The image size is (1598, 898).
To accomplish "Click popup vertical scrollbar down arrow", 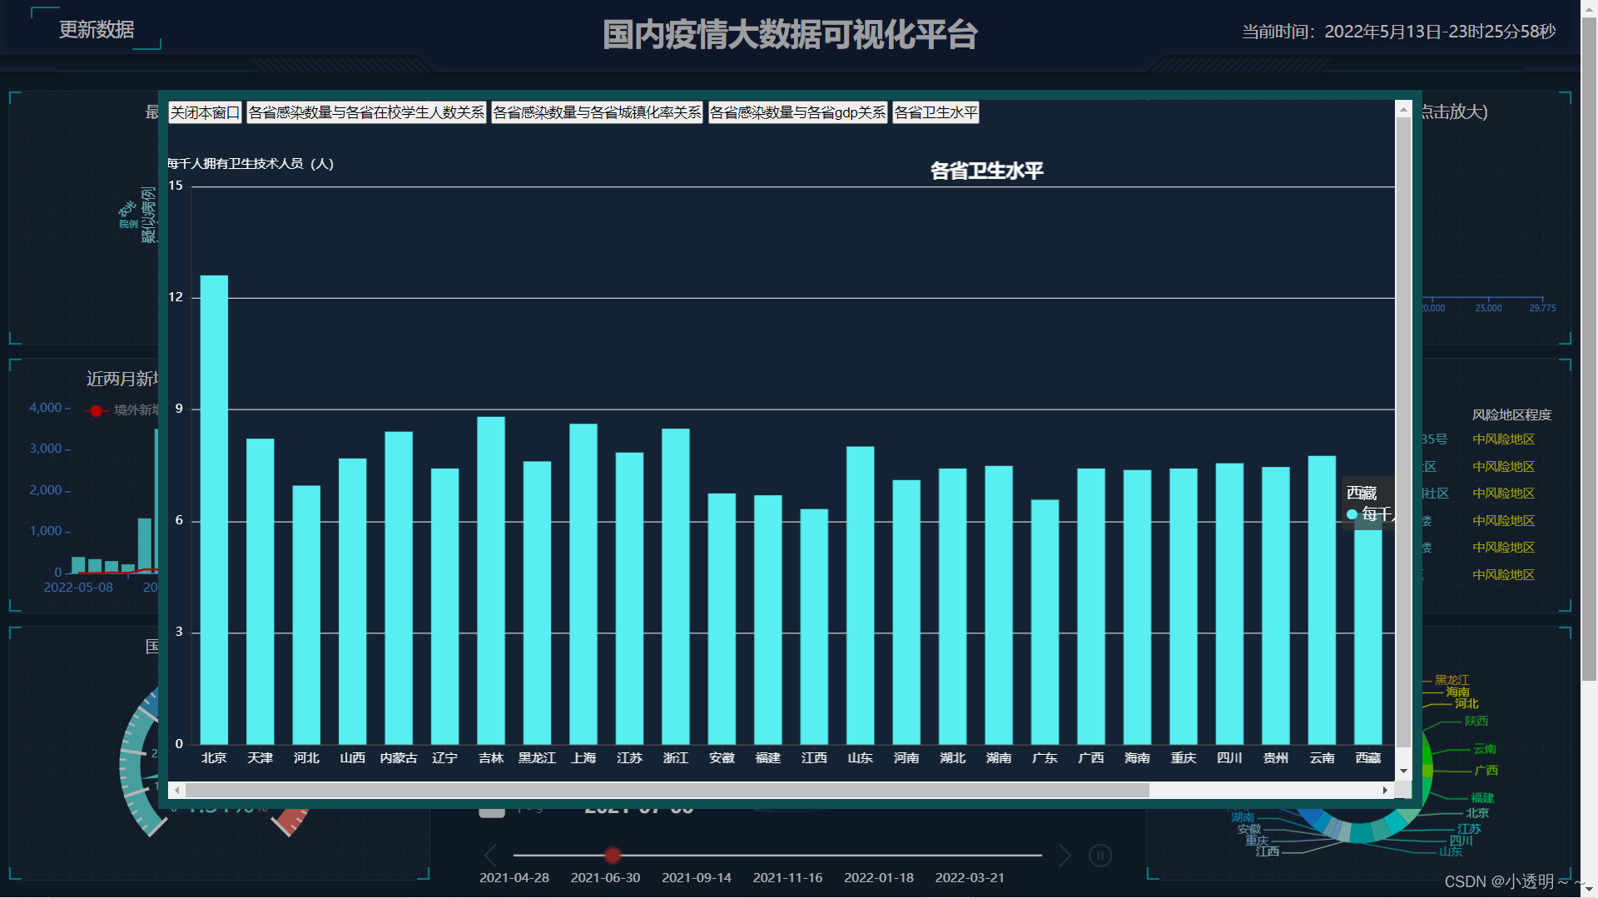I will pyautogui.click(x=1403, y=771).
